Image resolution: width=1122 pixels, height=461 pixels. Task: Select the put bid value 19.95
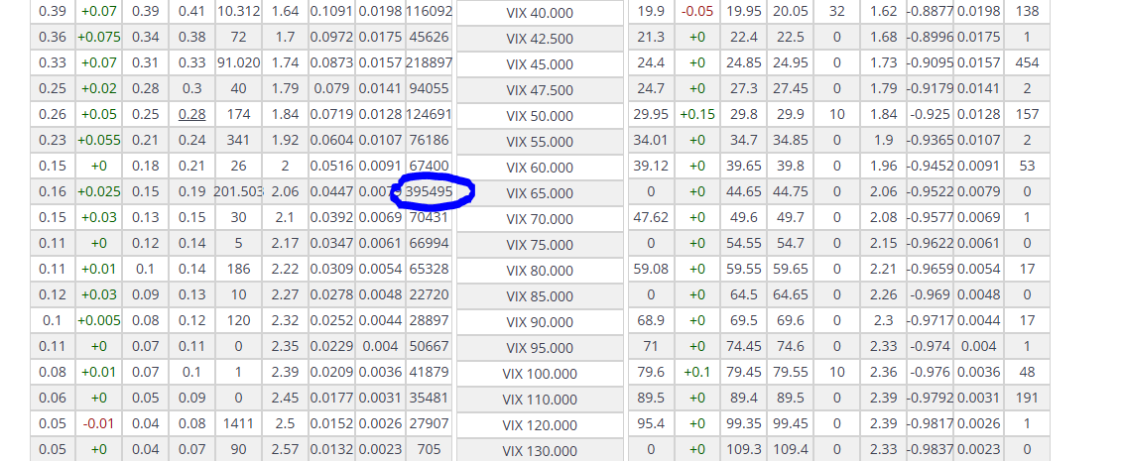[x=743, y=12]
